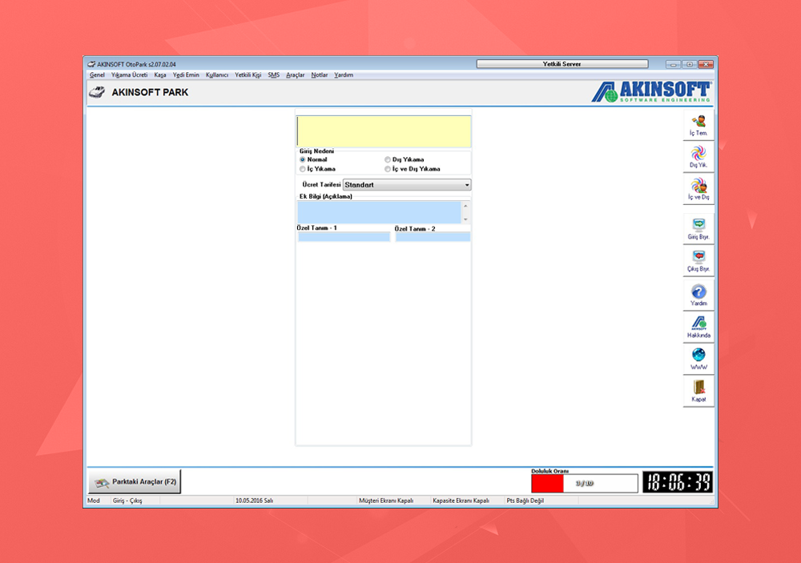This screenshot has height=563, width=801.
Task: Click the Ek Bilgi scrollbar down arrow
Action: (465, 219)
